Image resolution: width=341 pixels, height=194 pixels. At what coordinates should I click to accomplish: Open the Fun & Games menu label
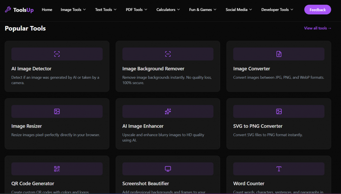(200, 10)
